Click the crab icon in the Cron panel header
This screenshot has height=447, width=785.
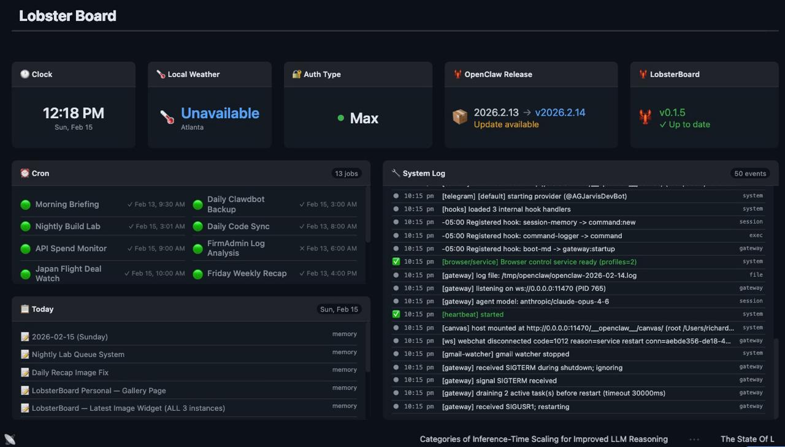(x=25, y=173)
